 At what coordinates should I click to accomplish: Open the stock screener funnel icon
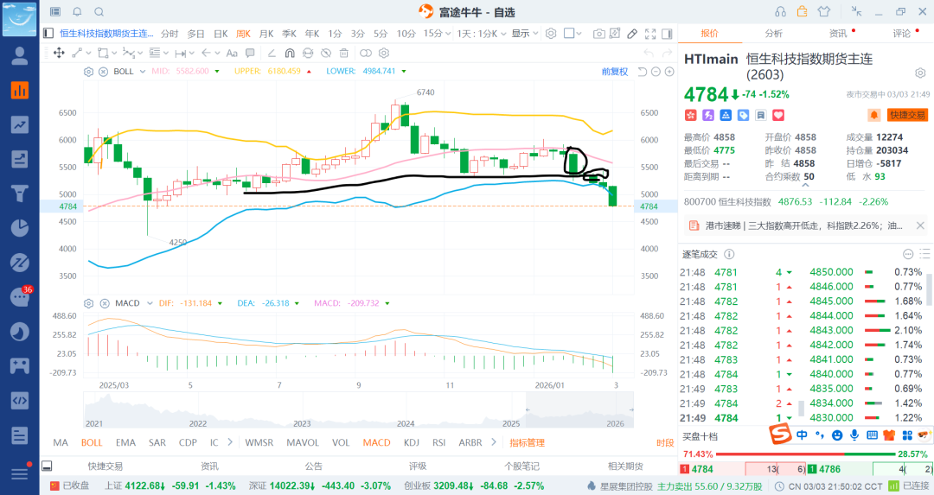click(x=20, y=194)
